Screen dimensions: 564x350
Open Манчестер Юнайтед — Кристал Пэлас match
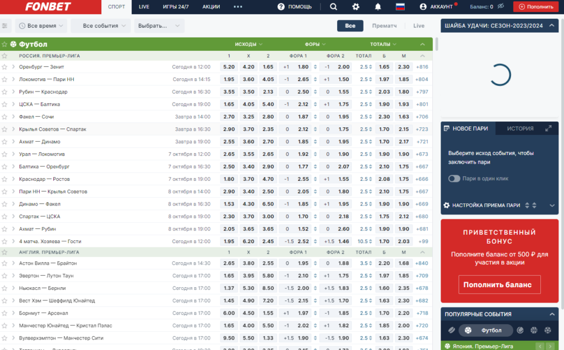[x=66, y=326]
